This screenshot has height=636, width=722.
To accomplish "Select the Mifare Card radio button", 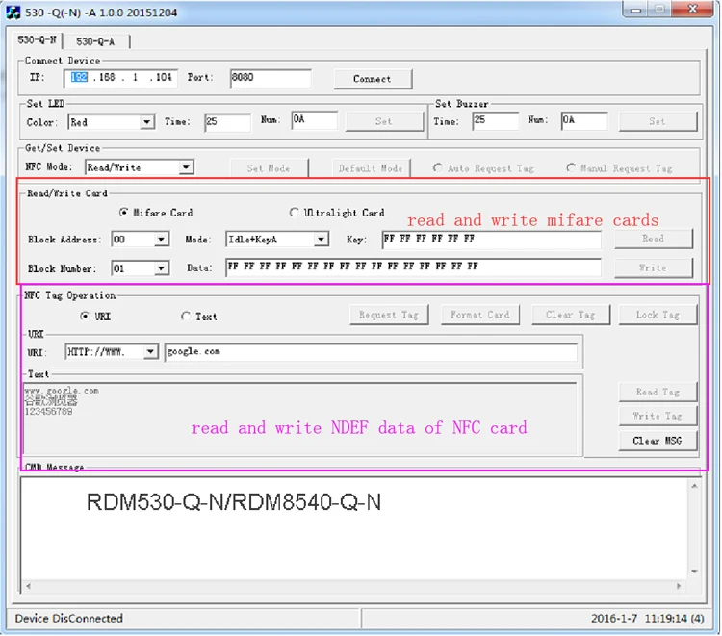I will point(123,213).
